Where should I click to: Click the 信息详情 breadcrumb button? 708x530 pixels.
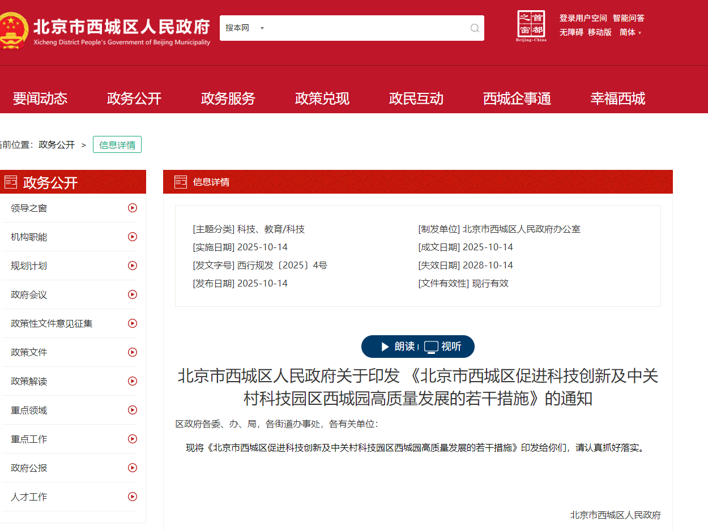pos(117,144)
